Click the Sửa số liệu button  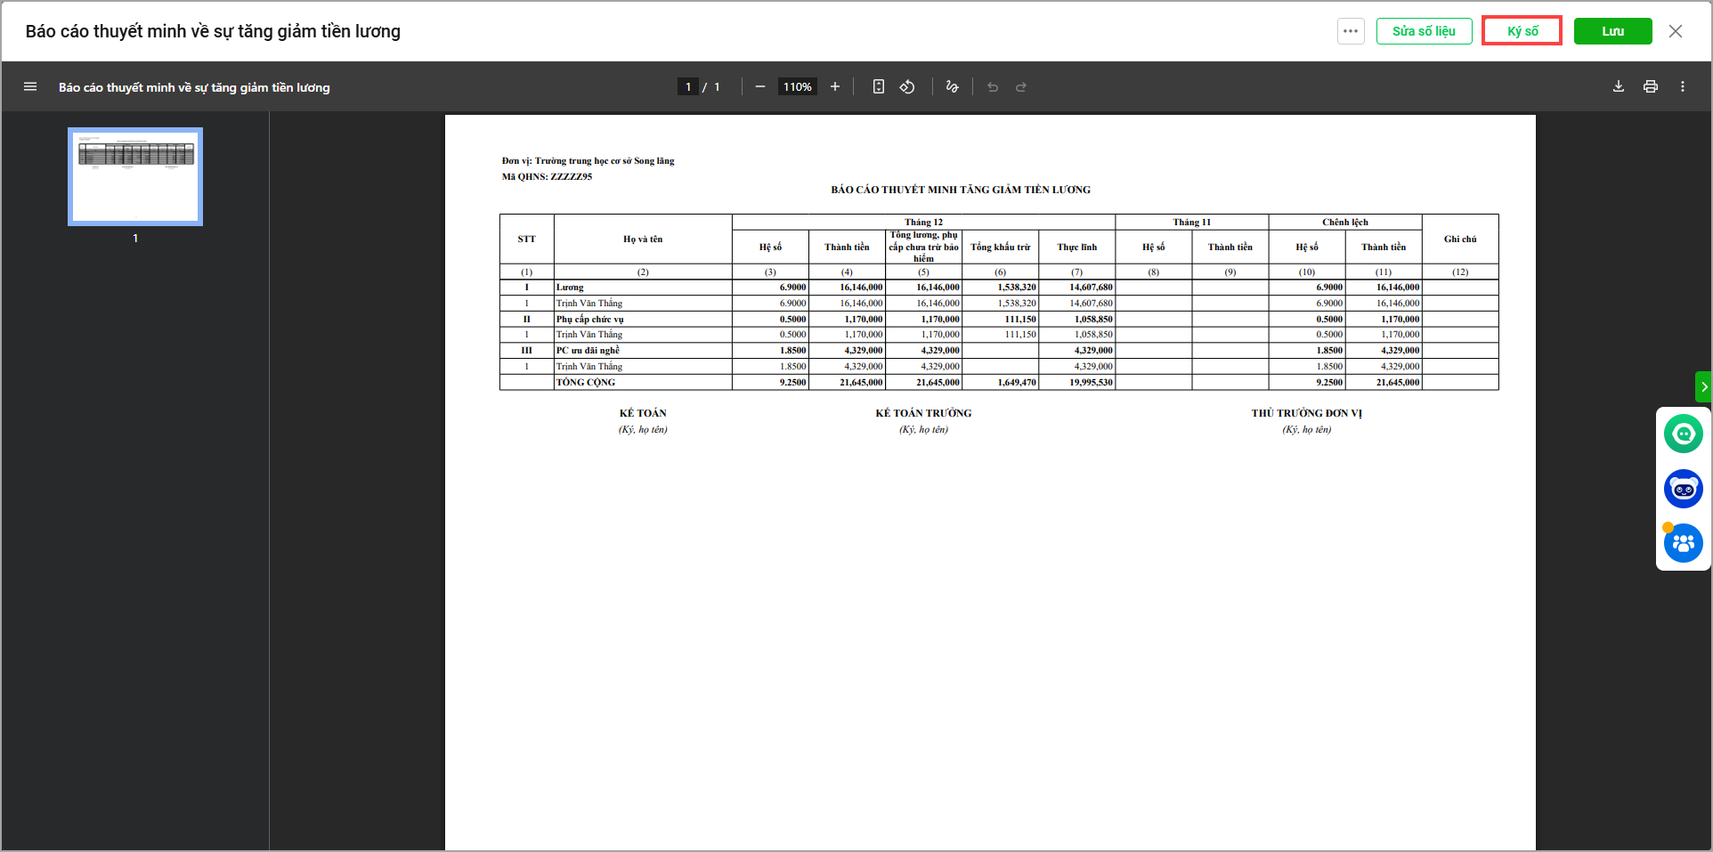1424,31
